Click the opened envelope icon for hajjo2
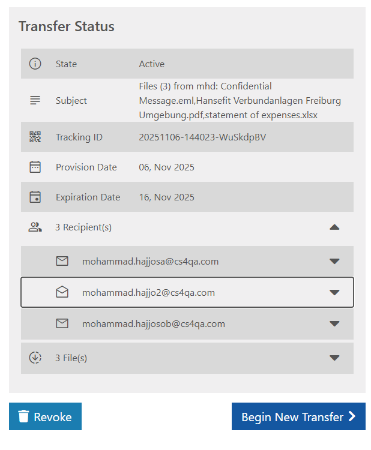This screenshot has width=371, height=450. click(62, 292)
